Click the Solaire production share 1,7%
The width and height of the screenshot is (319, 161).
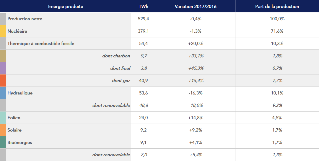277,130
